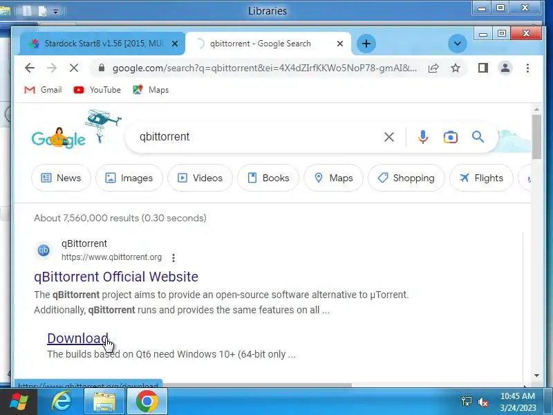Click the About 7,560,000 results text

click(120, 218)
